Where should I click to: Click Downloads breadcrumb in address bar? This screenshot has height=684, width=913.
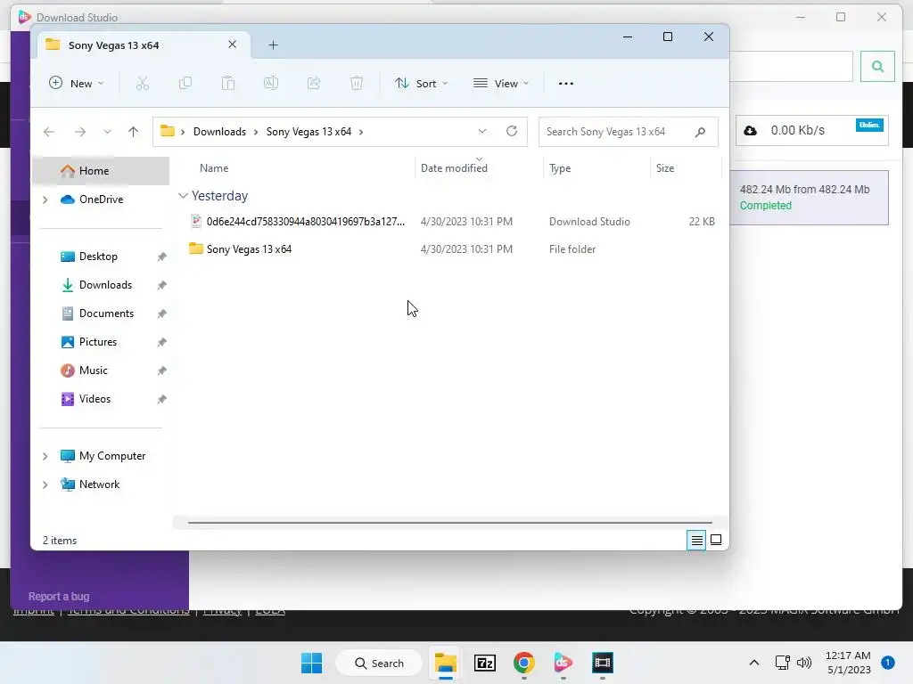tap(219, 132)
